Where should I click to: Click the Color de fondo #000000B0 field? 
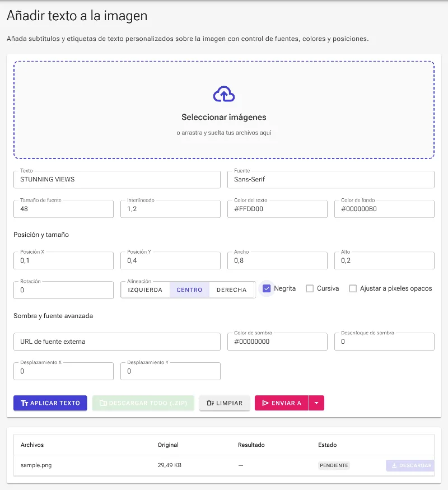[384, 209]
